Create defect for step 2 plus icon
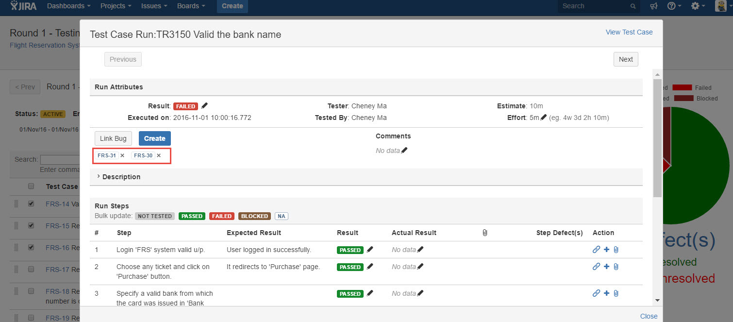This screenshot has width=733, height=322. tap(607, 267)
